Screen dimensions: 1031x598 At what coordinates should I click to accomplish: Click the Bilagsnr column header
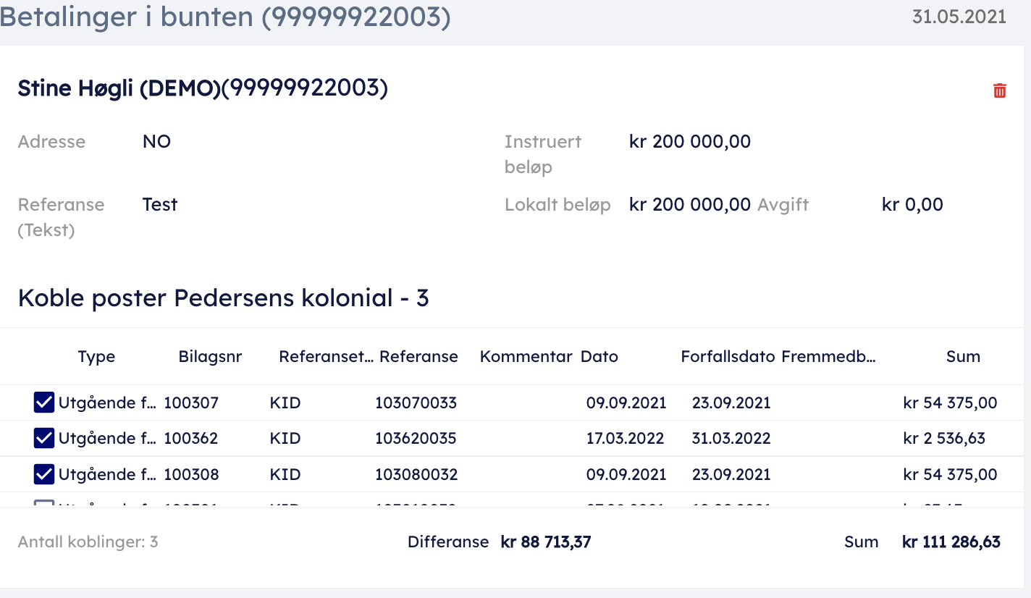210,356
